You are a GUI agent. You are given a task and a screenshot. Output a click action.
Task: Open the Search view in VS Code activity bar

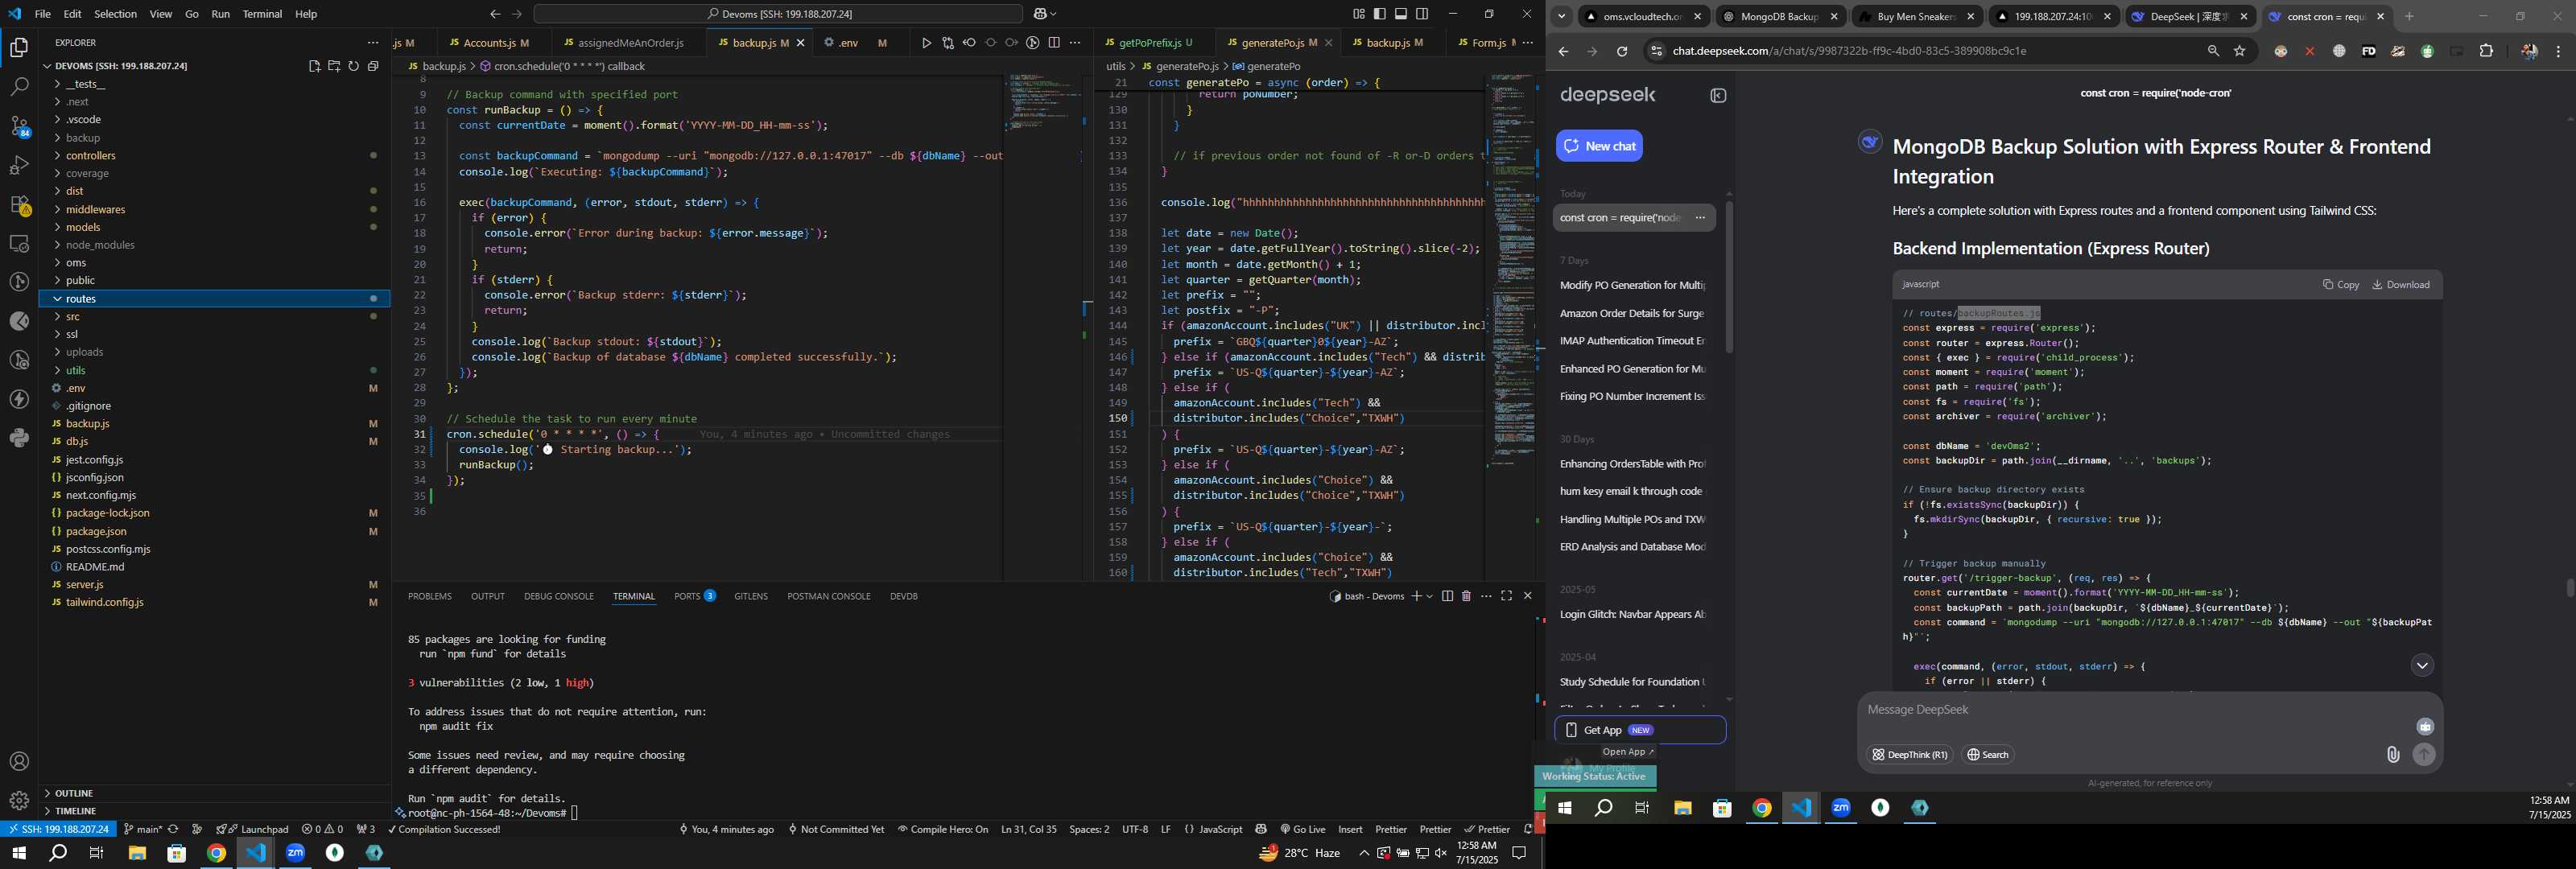click(x=19, y=88)
